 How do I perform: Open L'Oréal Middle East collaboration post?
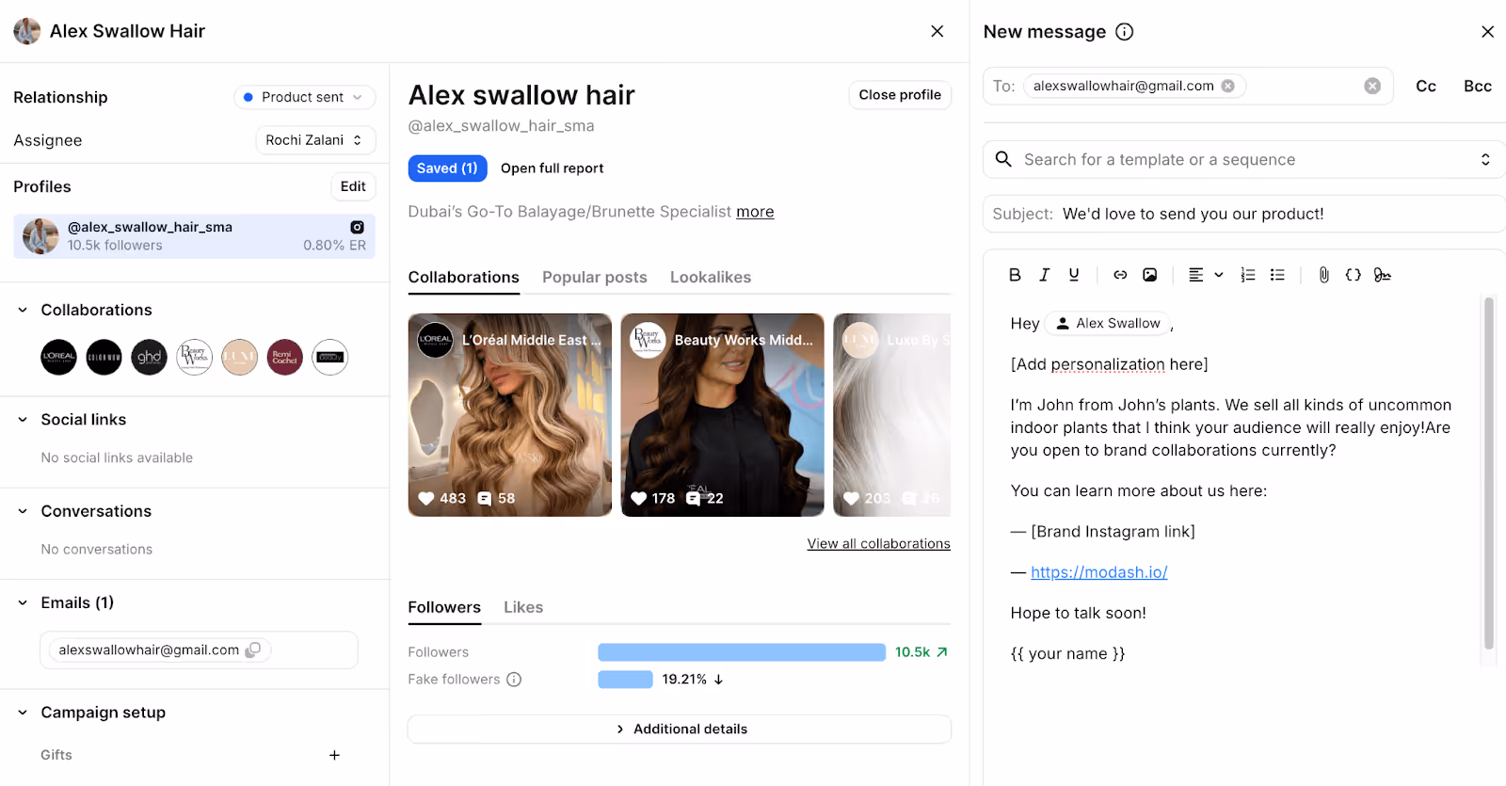tap(509, 415)
